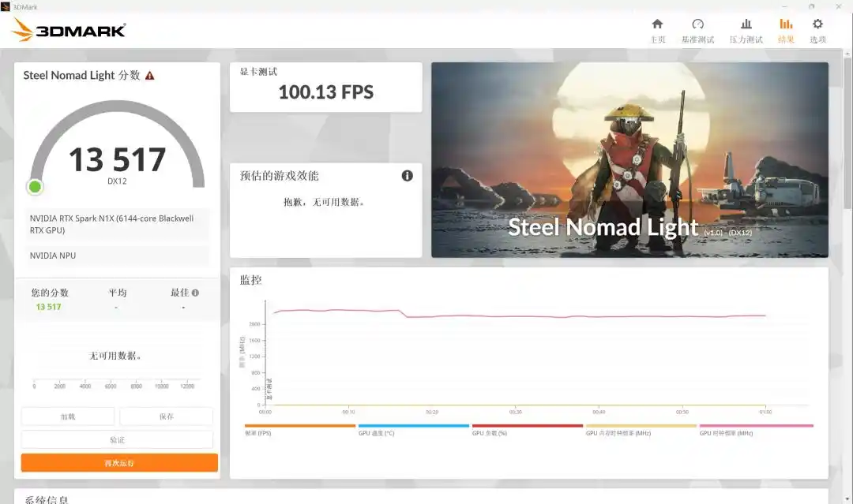
Task: Click the DX12 label under score
Action: [x=117, y=181]
